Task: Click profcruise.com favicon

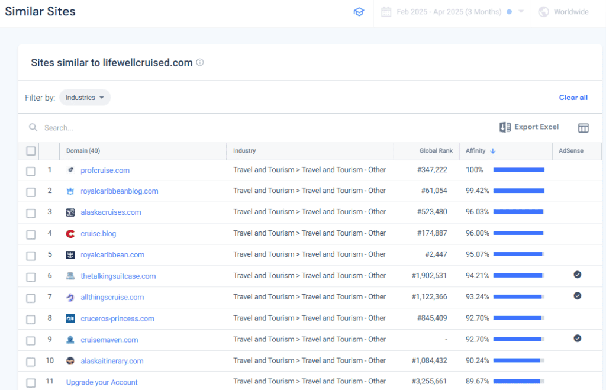Action: [x=70, y=170]
